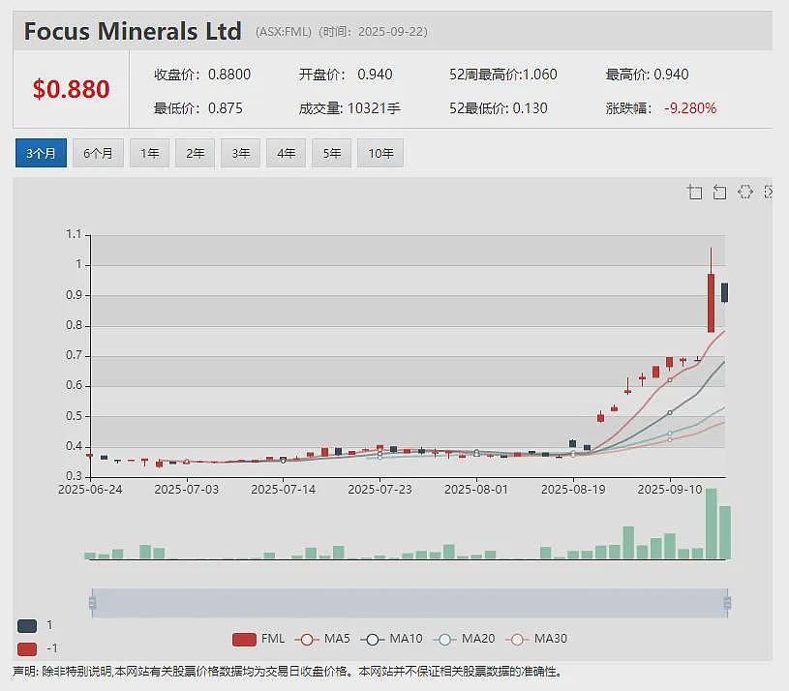Select the 3个月 time range tab
Screen dimensions: 789x691
(41, 153)
